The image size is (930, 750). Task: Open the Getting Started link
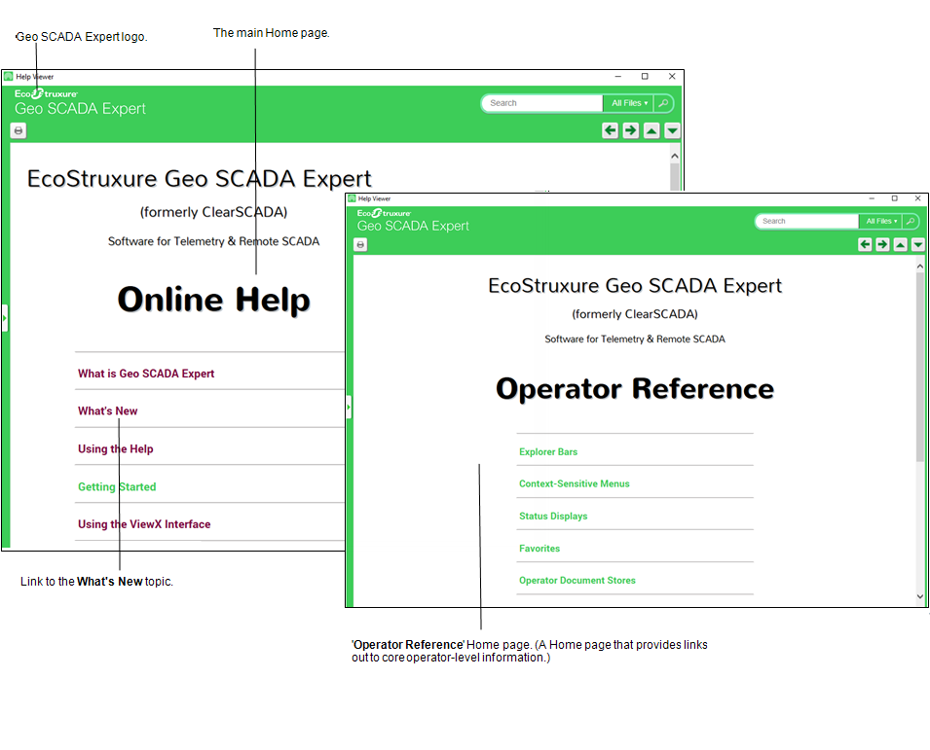117,487
